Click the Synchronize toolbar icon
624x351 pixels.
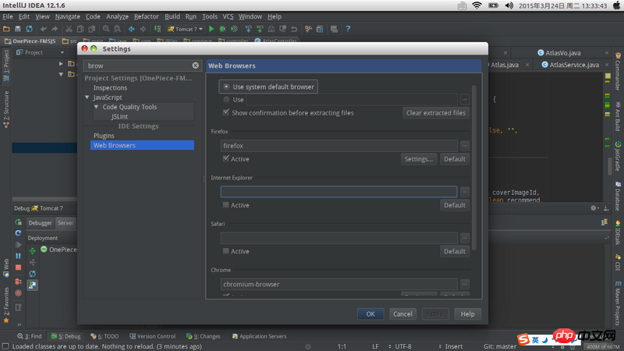(x=29, y=29)
